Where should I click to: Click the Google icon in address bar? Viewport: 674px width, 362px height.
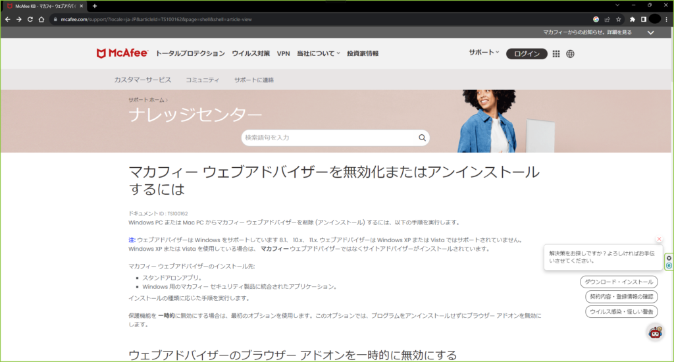click(x=596, y=19)
